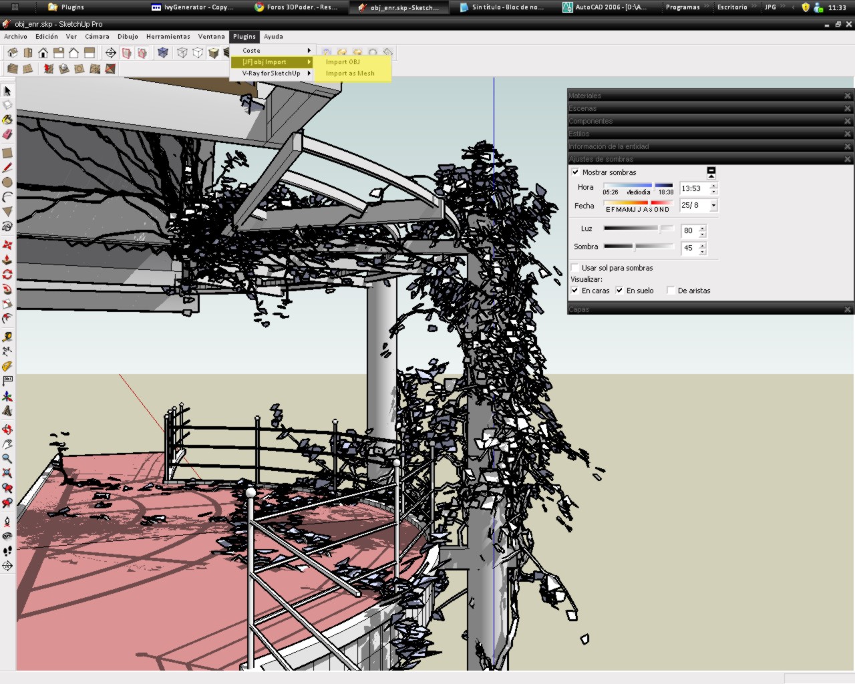The image size is (855, 684).
Task: Open AutoCAD 2006 from taskbar
Action: [x=605, y=7]
